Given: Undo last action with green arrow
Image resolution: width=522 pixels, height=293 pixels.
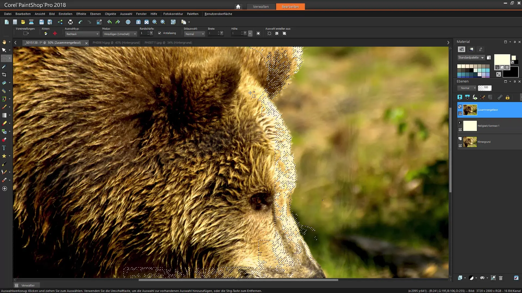Looking at the screenshot, I should click(x=110, y=22).
